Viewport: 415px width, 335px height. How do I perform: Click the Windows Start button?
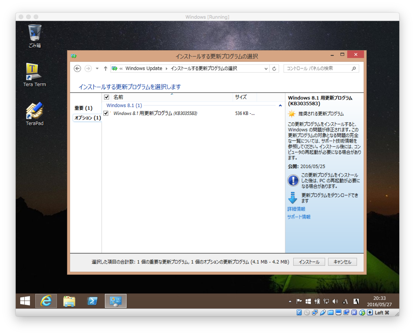coord(25,301)
